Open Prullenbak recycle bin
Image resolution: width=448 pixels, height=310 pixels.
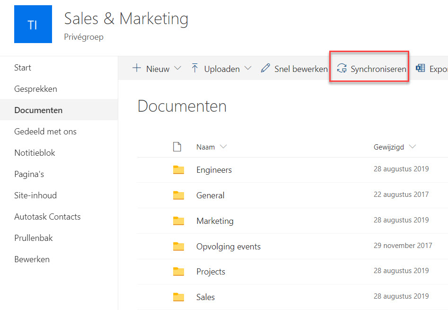tap(34, 238)
